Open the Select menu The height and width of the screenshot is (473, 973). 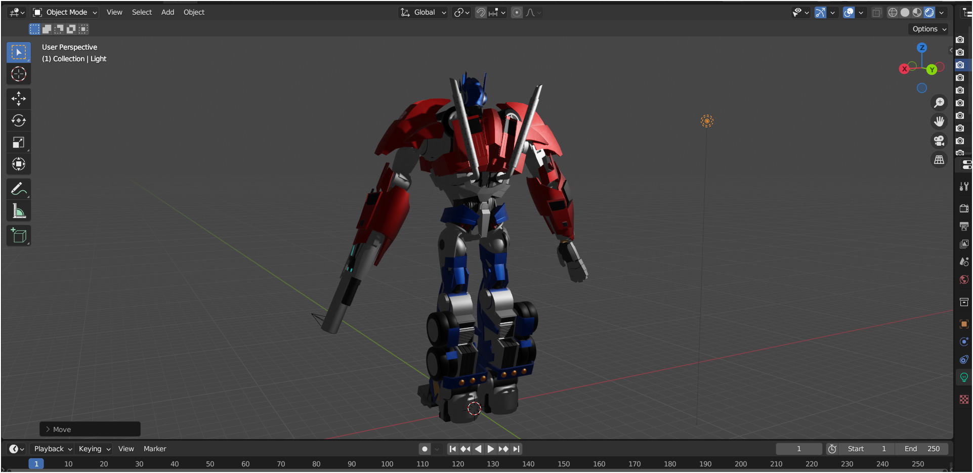pyautogui.click(x=142, y=12)
